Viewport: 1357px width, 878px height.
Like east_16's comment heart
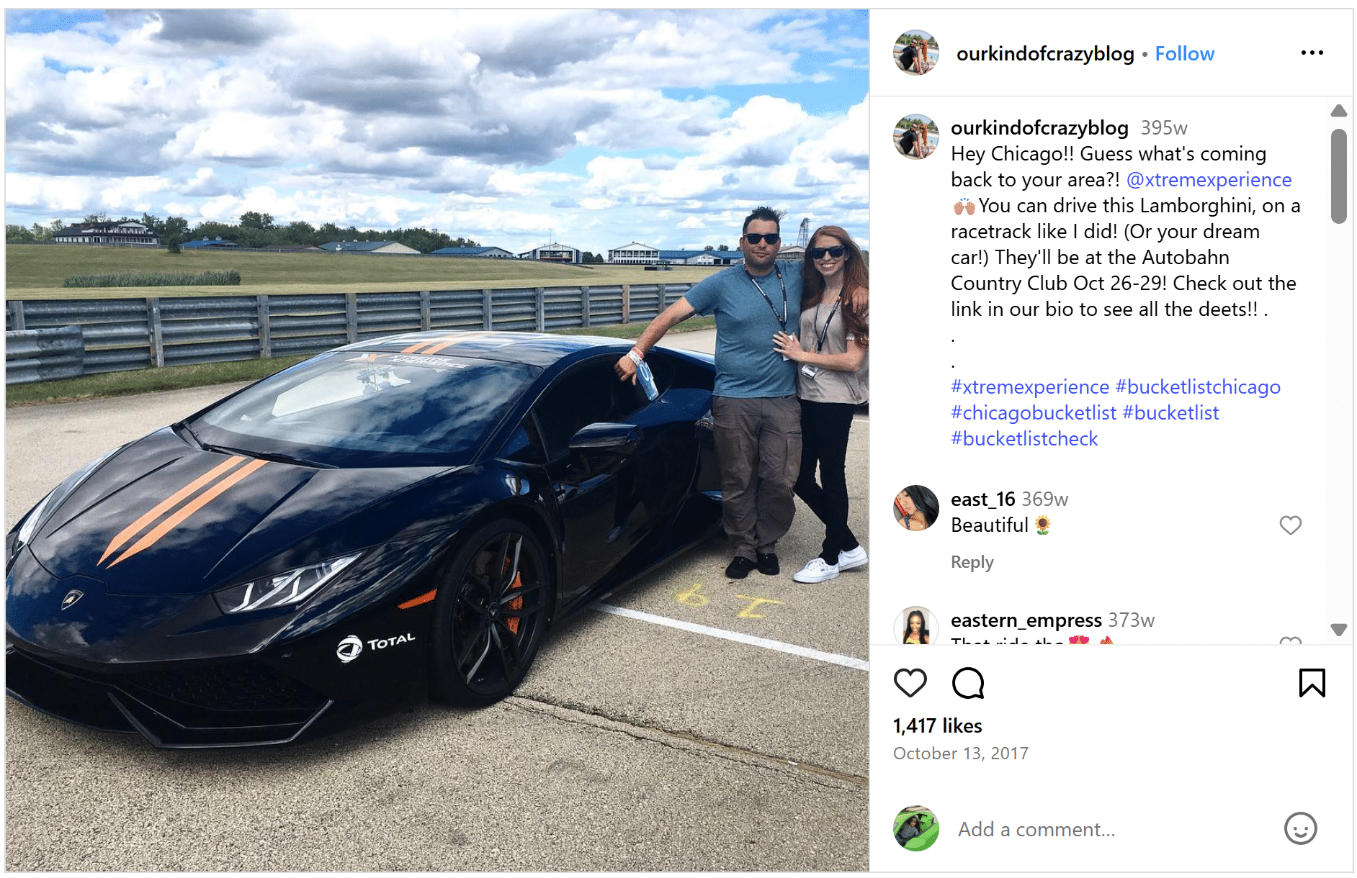[1290, 525]
